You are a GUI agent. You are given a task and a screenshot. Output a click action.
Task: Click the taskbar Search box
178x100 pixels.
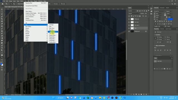(61, 98)
